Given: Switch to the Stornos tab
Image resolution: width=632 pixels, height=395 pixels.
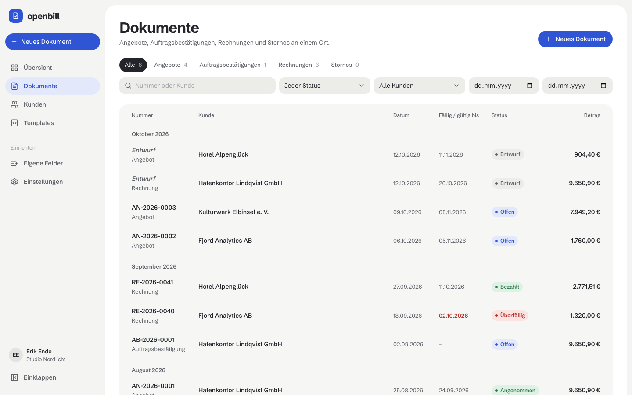Looking at the screenshot, I should (x=345, y=65).
